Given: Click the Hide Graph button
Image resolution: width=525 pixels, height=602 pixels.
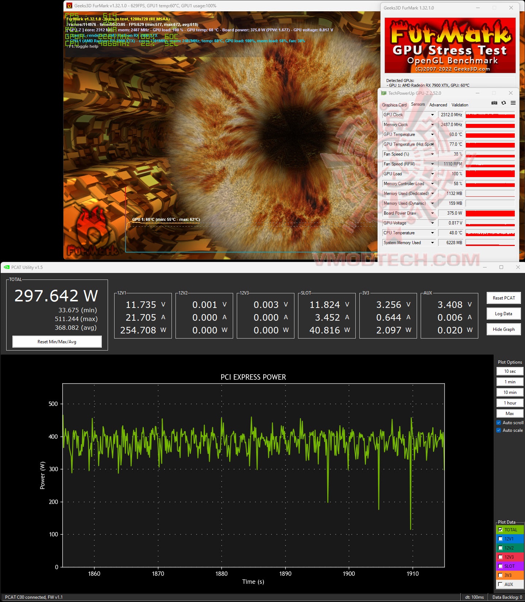Looking at the screenshot, I should tap(504, 329).
